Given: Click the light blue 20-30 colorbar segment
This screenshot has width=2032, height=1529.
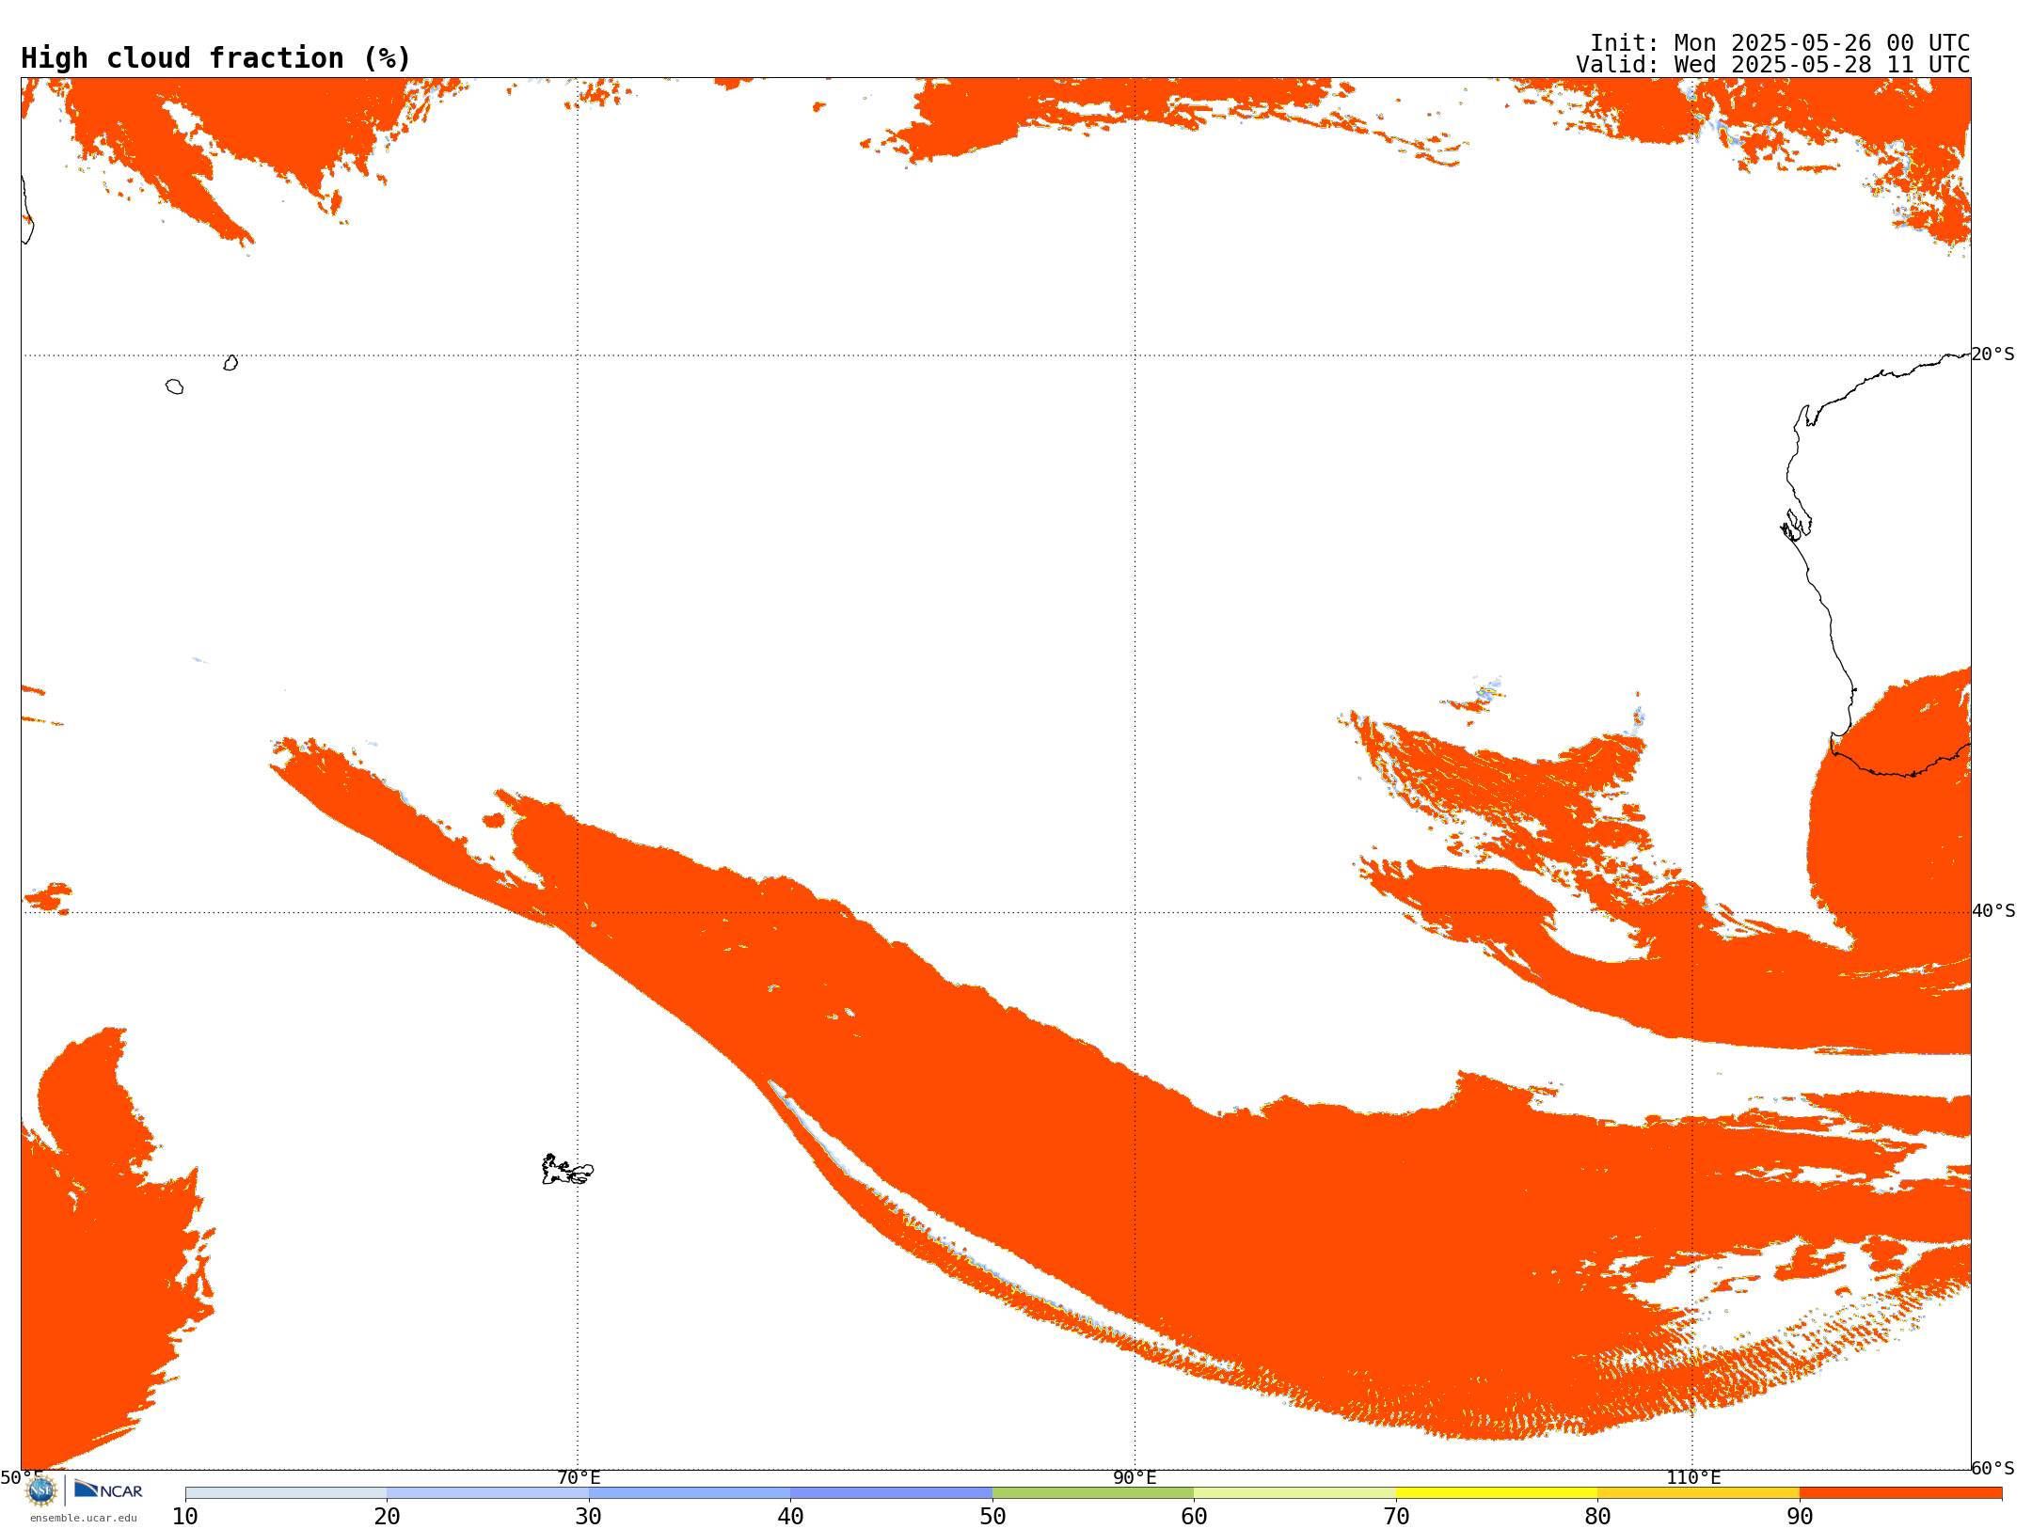Looking at the screenshot, I should (x=487, y=1493).
